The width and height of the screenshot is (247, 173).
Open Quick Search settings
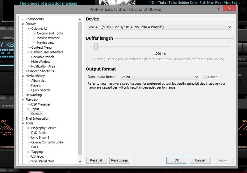40,90
